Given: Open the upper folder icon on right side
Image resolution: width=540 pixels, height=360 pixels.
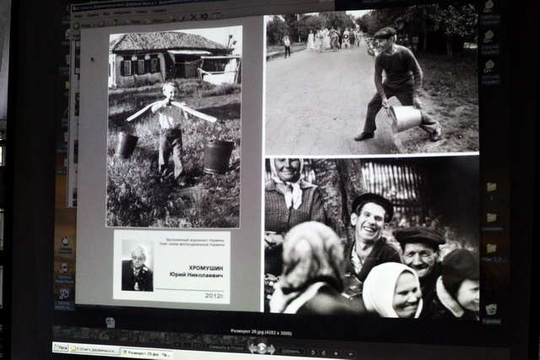Looking at the screenshot, I should [490, 189].
